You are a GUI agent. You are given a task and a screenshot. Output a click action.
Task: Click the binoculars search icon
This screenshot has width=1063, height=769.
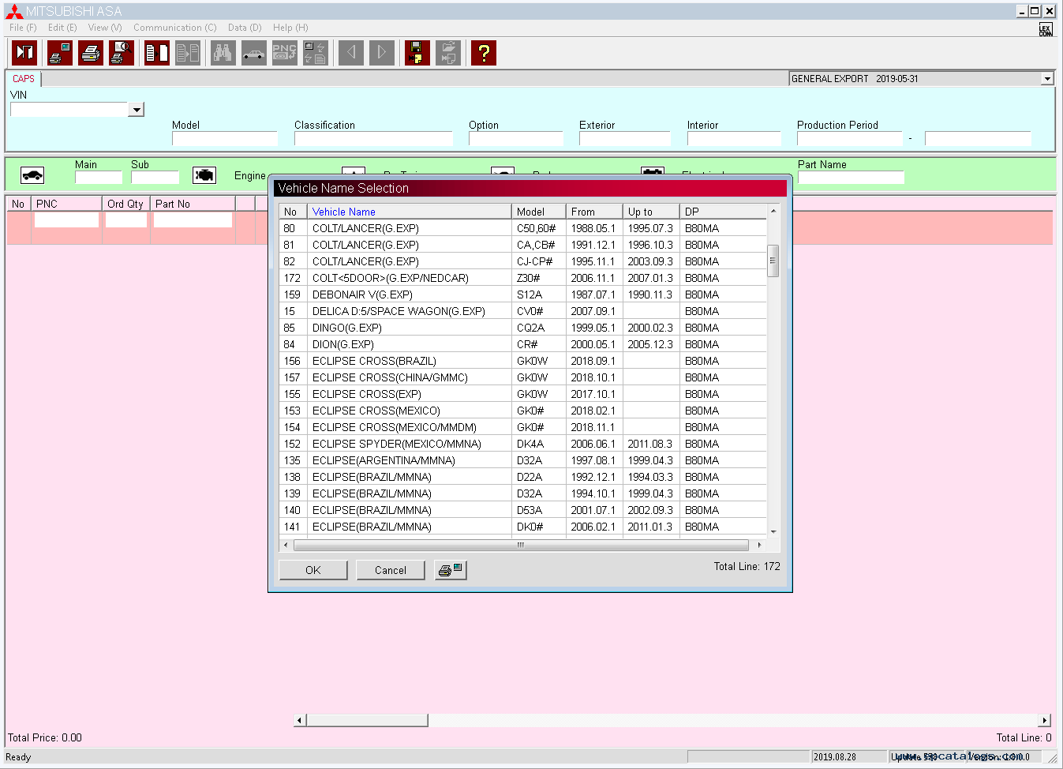(x=223, y=53)
